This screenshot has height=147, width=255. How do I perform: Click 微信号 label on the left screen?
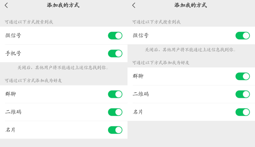tap(13, 36)
